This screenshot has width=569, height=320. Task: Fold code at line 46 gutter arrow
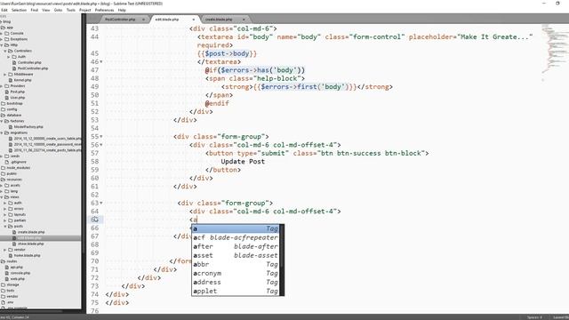coord(101,61)
